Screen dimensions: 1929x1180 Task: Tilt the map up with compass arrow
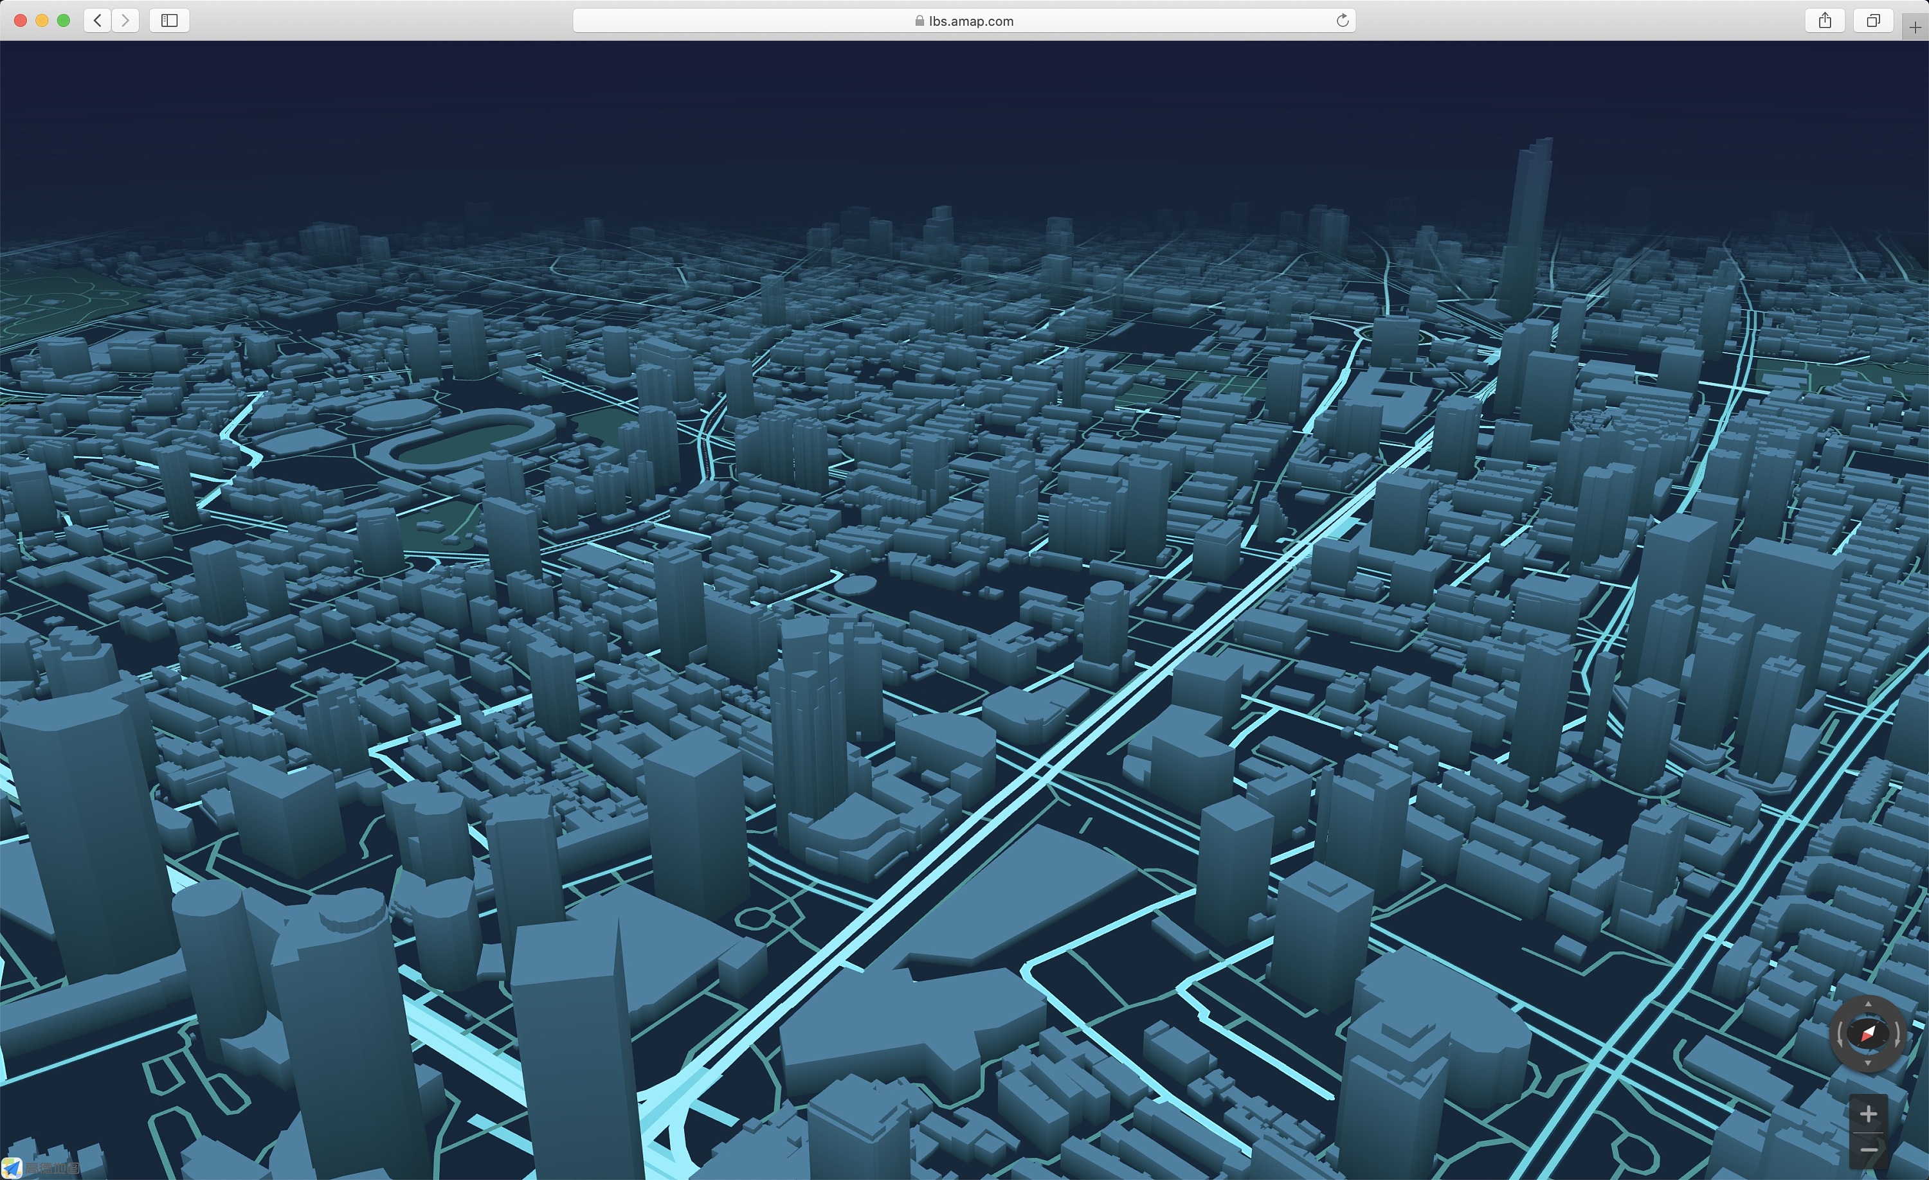[x=1868, y=1004]
